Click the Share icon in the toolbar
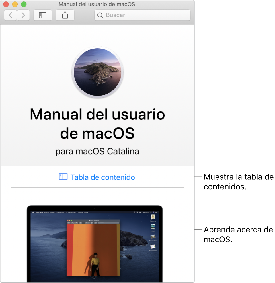 [x=65, y=15]
